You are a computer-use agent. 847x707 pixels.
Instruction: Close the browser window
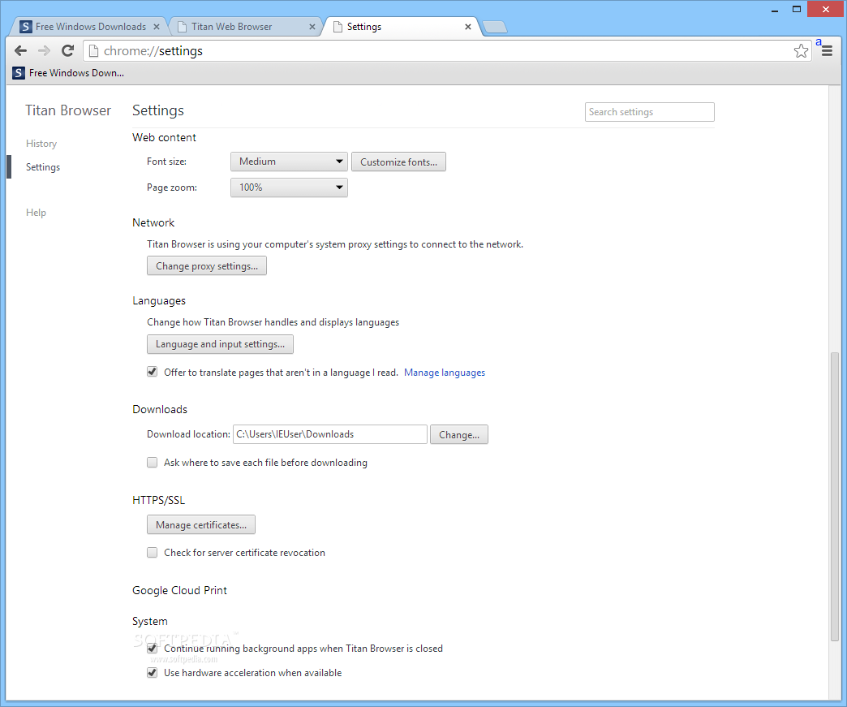[826, 9]
